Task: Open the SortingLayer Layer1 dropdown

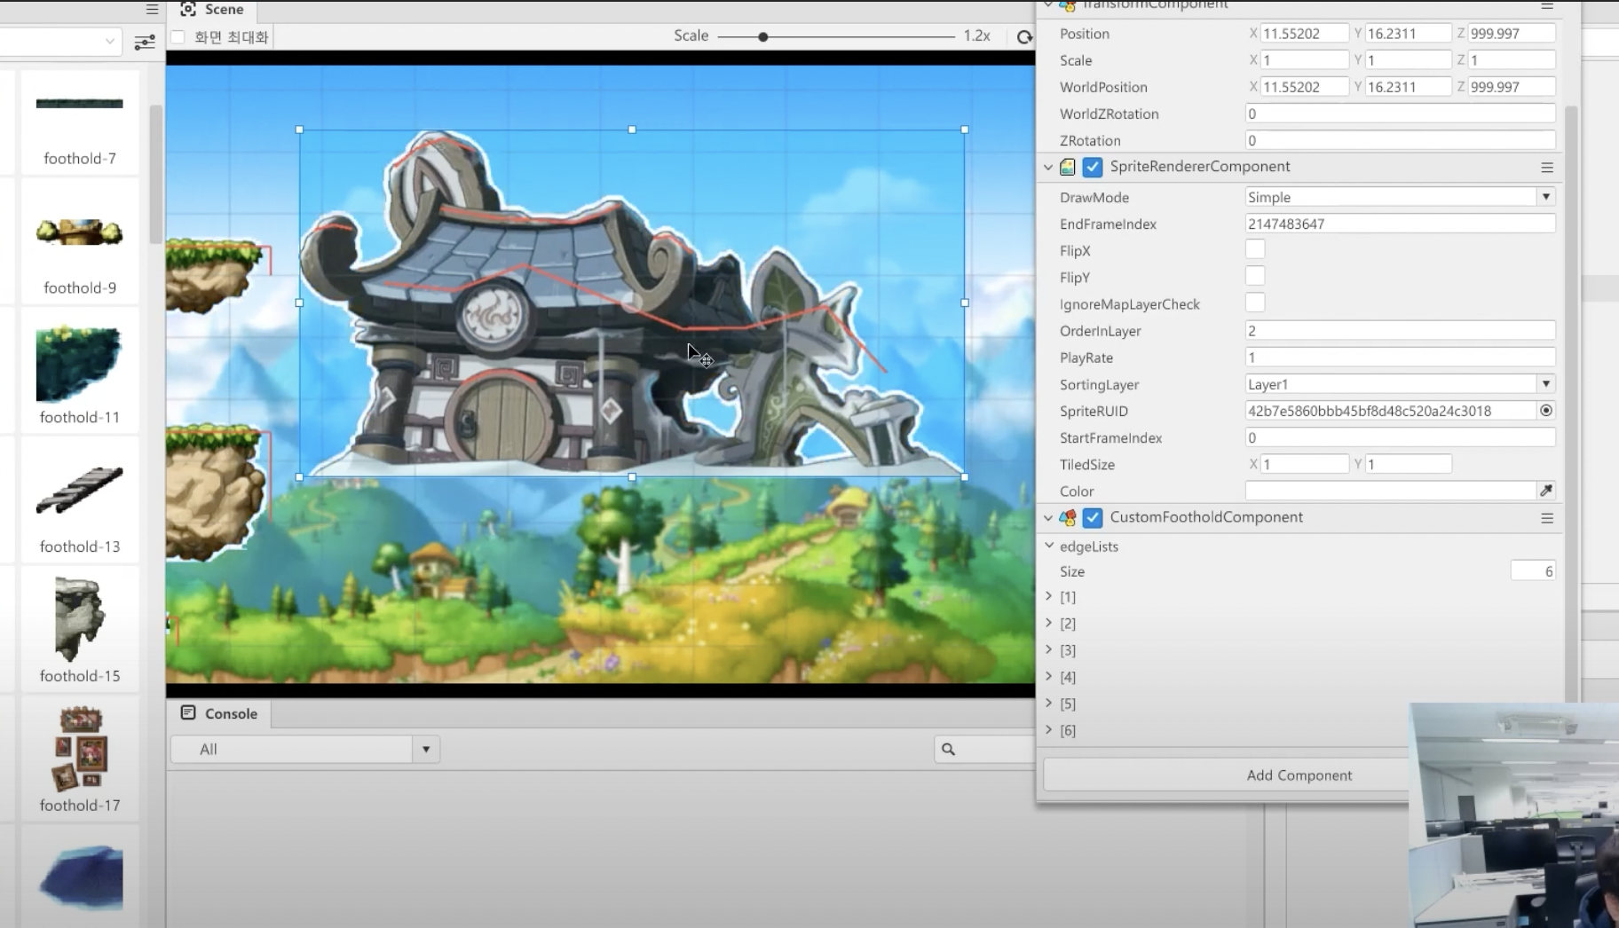Action: 1401,384
